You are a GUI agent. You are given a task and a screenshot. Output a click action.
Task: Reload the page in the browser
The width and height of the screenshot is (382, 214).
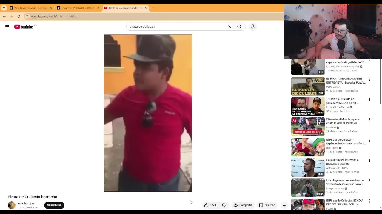coord(19,16)
